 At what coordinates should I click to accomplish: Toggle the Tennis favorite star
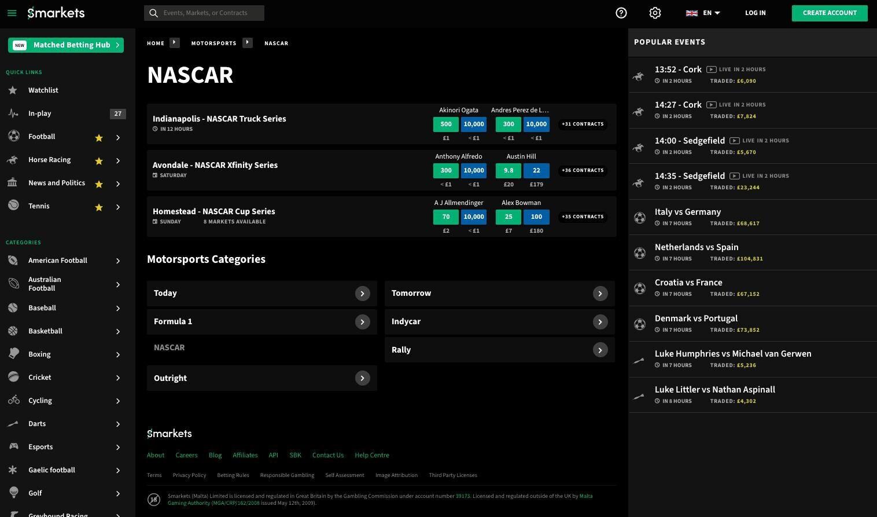click(99, 207)
